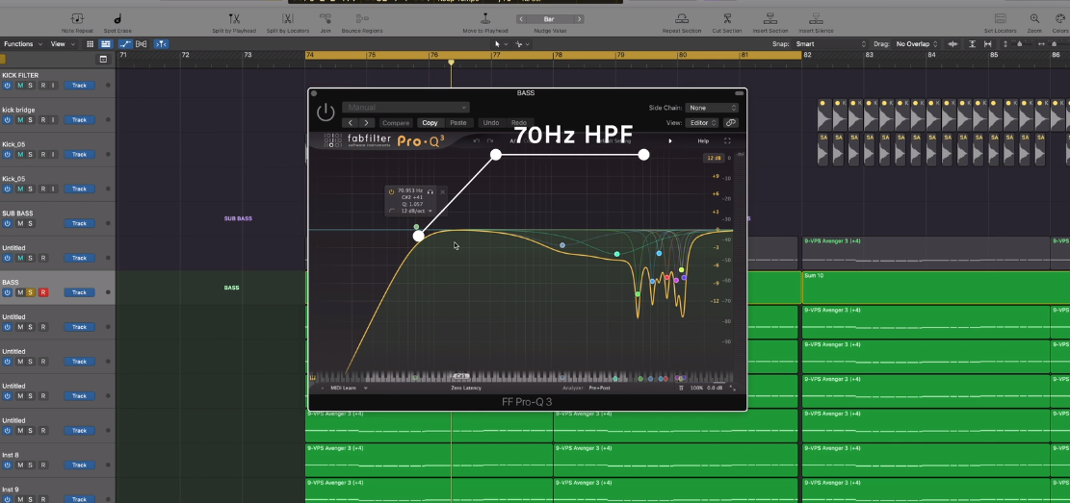Click the Spot Erase toolbar icon
The height and width of the screenshot is (503, 1070).
[x=117, y=19]
